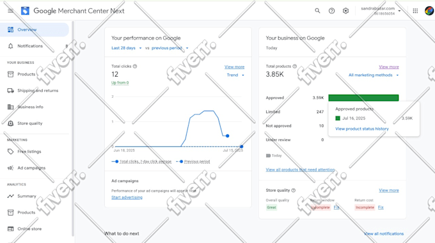Click the Products box icon under Your Business

(x=10, y=74)
